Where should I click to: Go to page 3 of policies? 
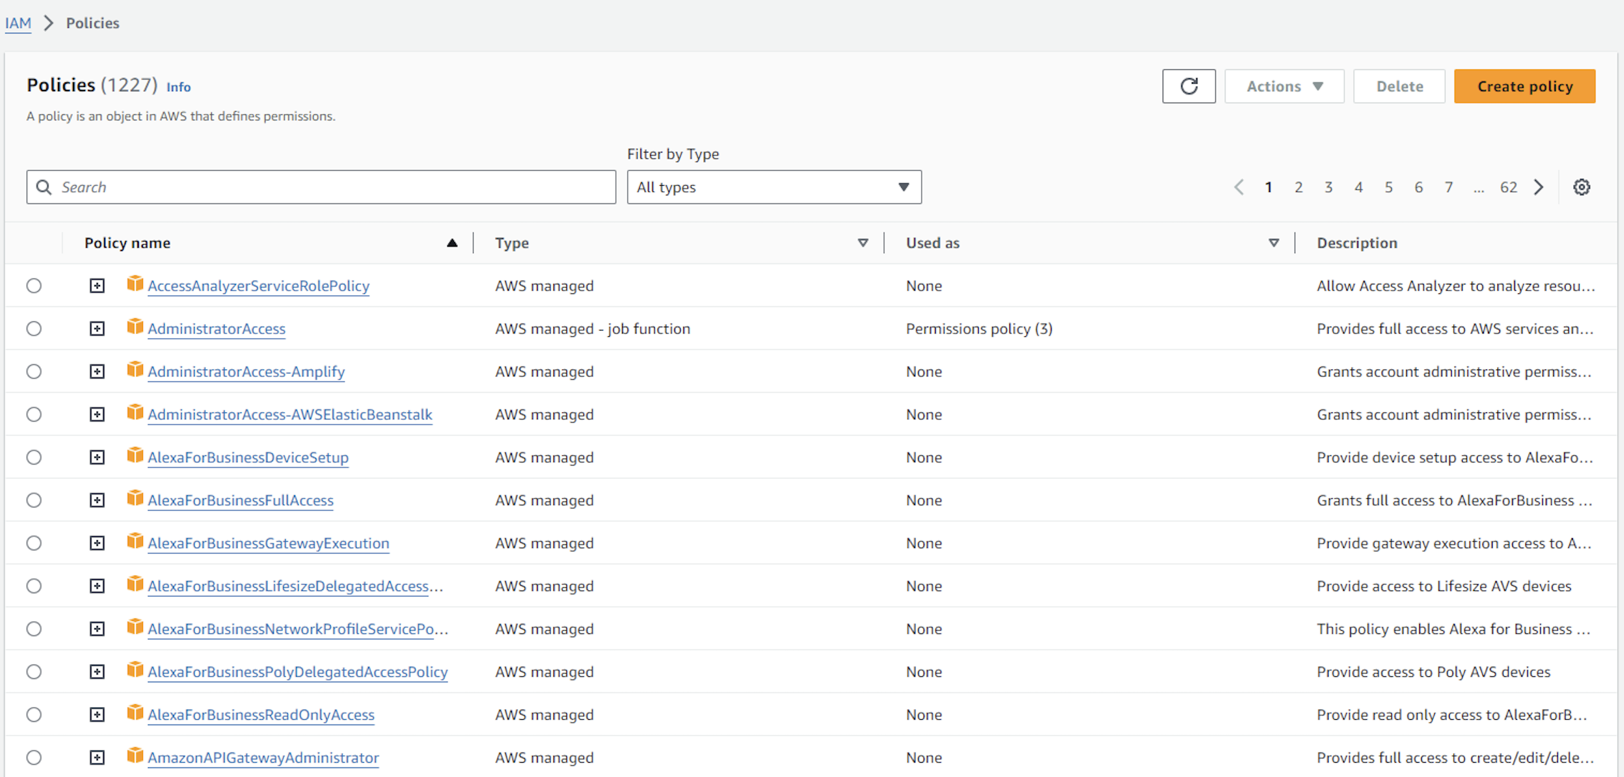tap(1328, 187)
